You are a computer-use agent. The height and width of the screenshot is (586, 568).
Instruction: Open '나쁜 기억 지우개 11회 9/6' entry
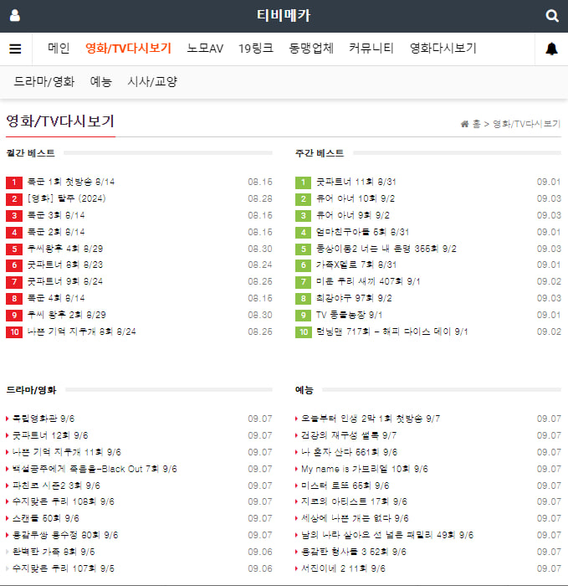(67, 452)
